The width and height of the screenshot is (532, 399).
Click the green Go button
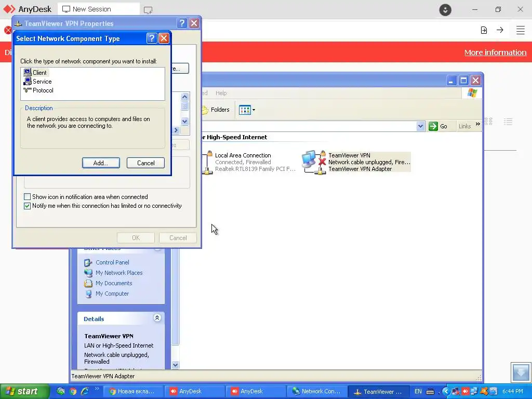click(x=438, y=126)
